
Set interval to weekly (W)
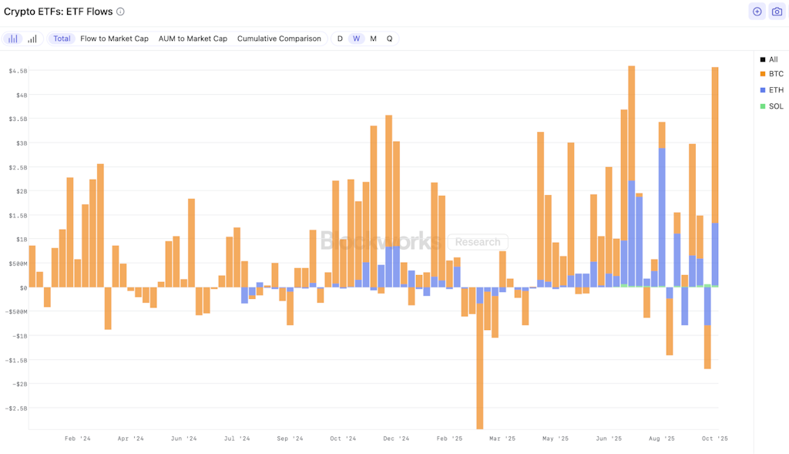[356, 39]
